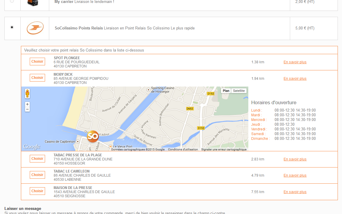The height and width of the screenshot is (214, 342).
Task: Click 40510 SEIGNOSSE address line
Action: pos(70,196)
